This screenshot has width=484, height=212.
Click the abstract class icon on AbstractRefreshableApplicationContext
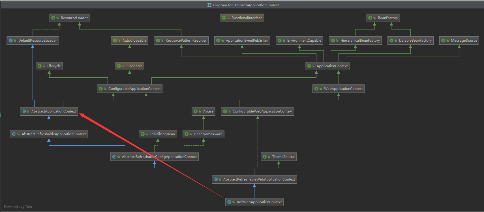pyautogui.click(x=14, y=134)
